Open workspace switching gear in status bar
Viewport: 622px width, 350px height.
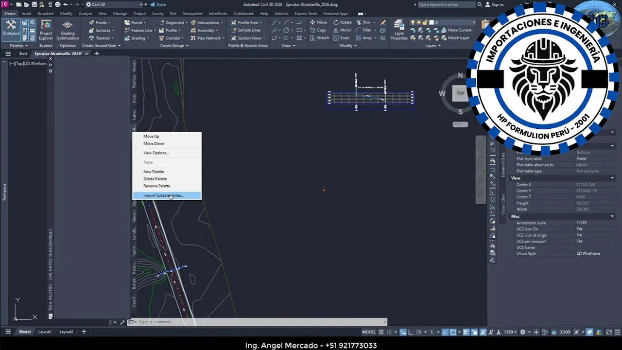tap(523, 332)
